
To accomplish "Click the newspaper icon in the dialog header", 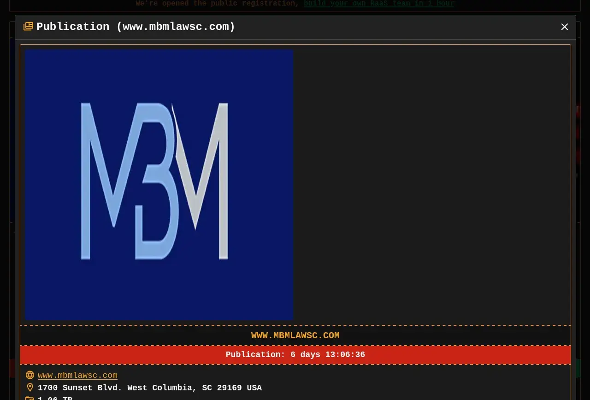I will tap(28, 27).
